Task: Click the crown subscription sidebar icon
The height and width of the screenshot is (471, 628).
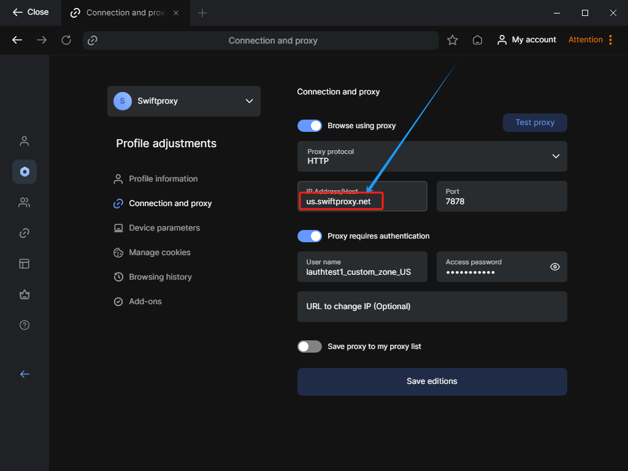Action: 25,294
